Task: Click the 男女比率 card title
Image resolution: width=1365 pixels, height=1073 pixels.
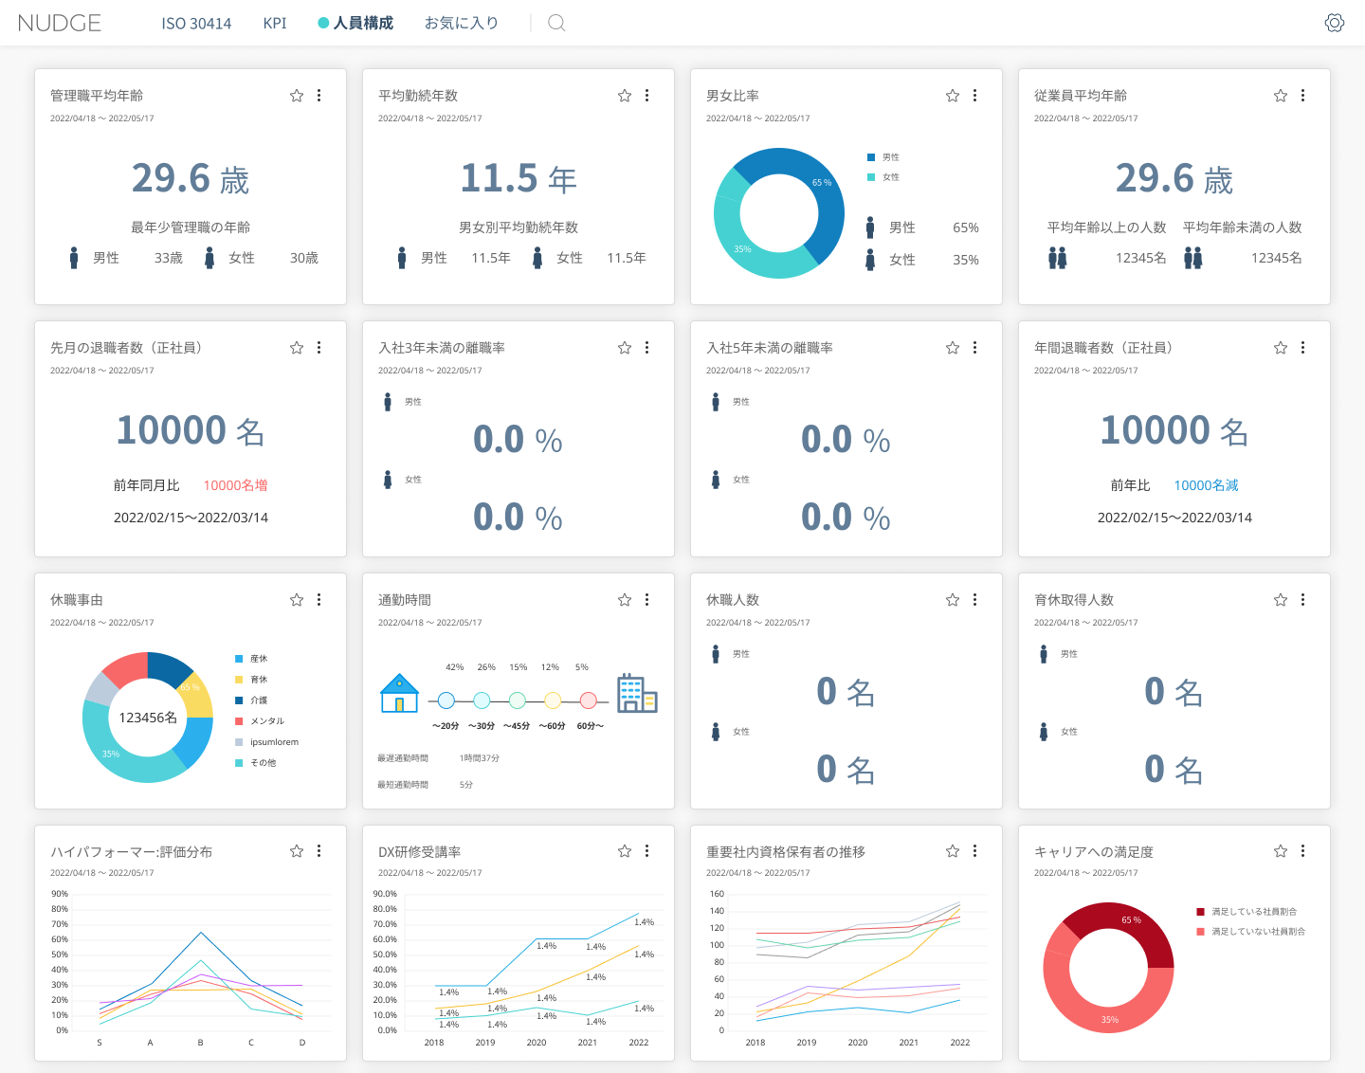Action: pyautogui.click(x=733, y=96)
